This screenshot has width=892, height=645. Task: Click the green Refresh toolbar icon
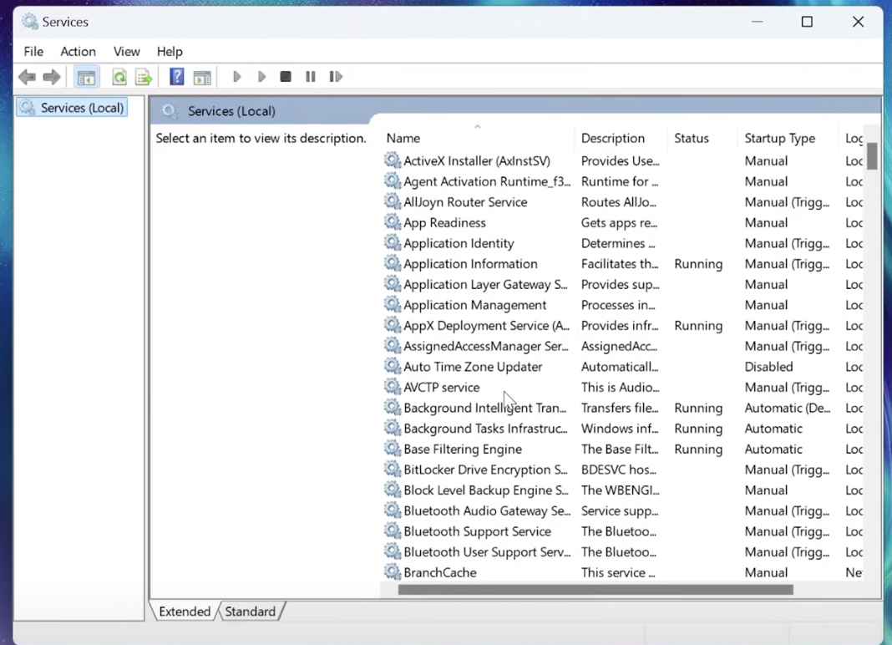click(x=119, y=77)
